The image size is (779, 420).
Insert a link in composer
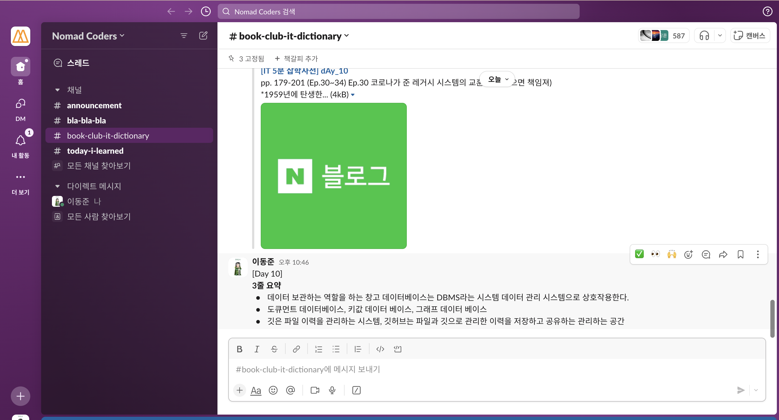(296, 349)
